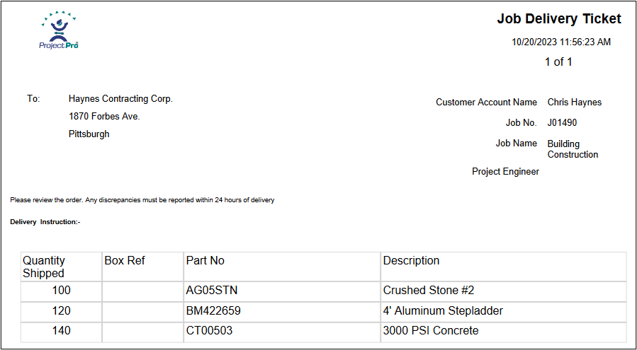Select the Haynes Contracting Corp. recipient name
Image resolution: width=637 pixels, height=350 pixels.
120,99
